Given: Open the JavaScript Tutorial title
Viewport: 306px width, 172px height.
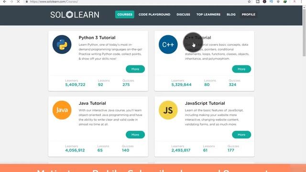Looking at the screenshot, I should tap(205, 103).
